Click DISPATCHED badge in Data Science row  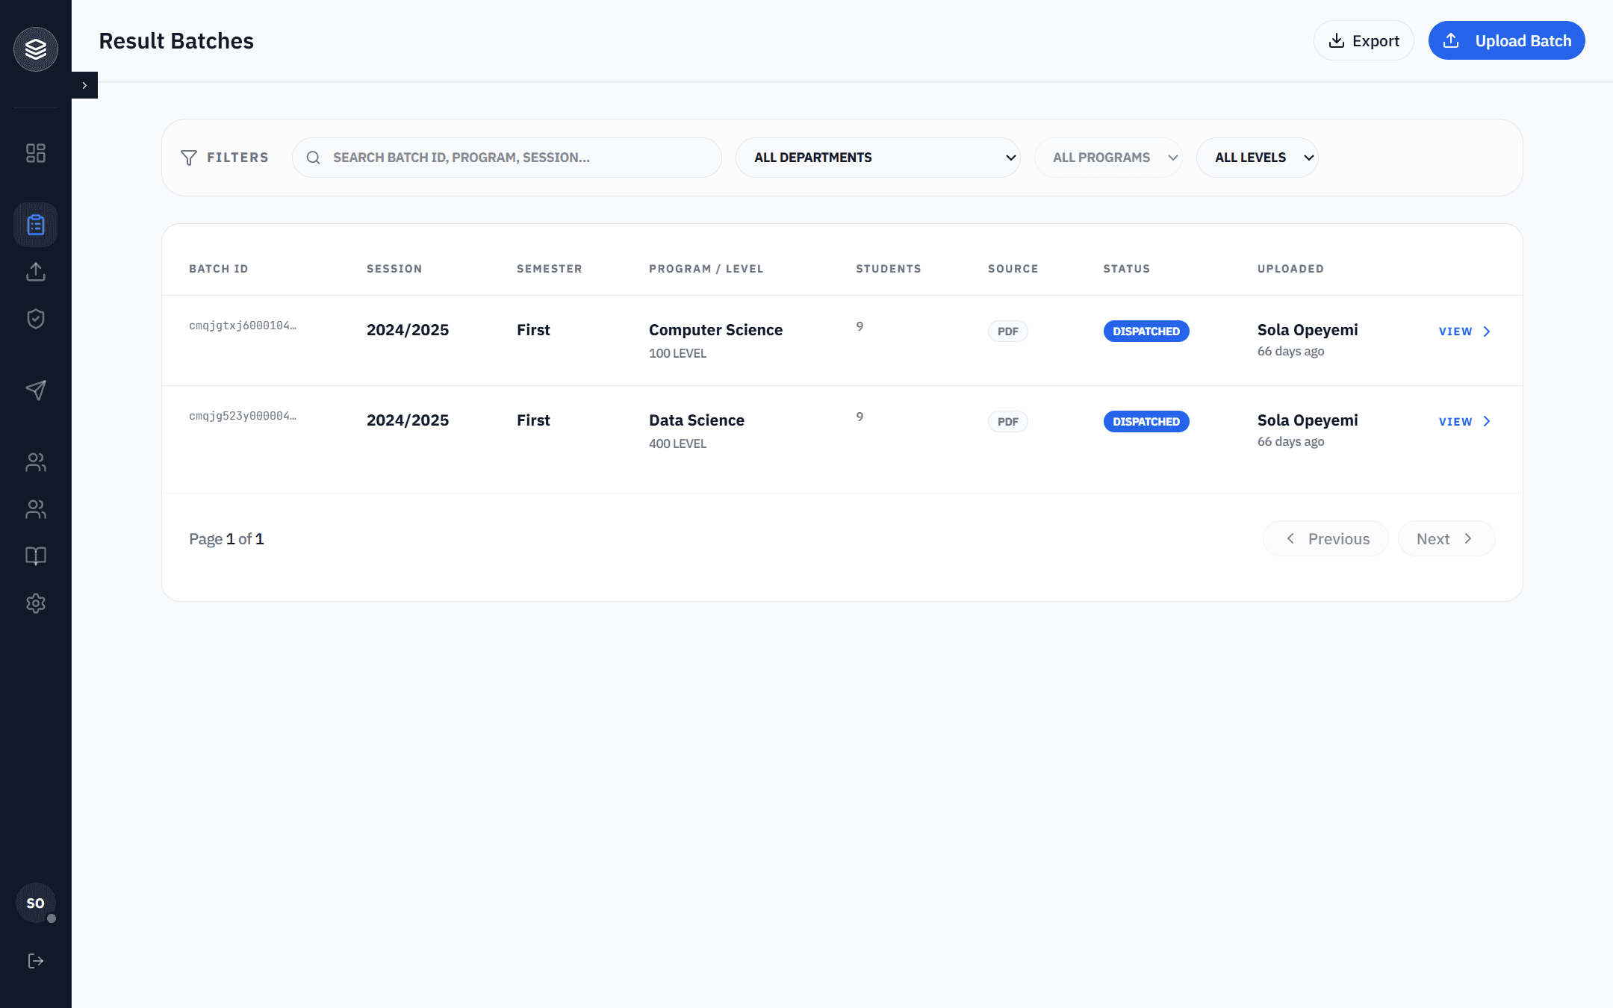[x=1146, y=422]
